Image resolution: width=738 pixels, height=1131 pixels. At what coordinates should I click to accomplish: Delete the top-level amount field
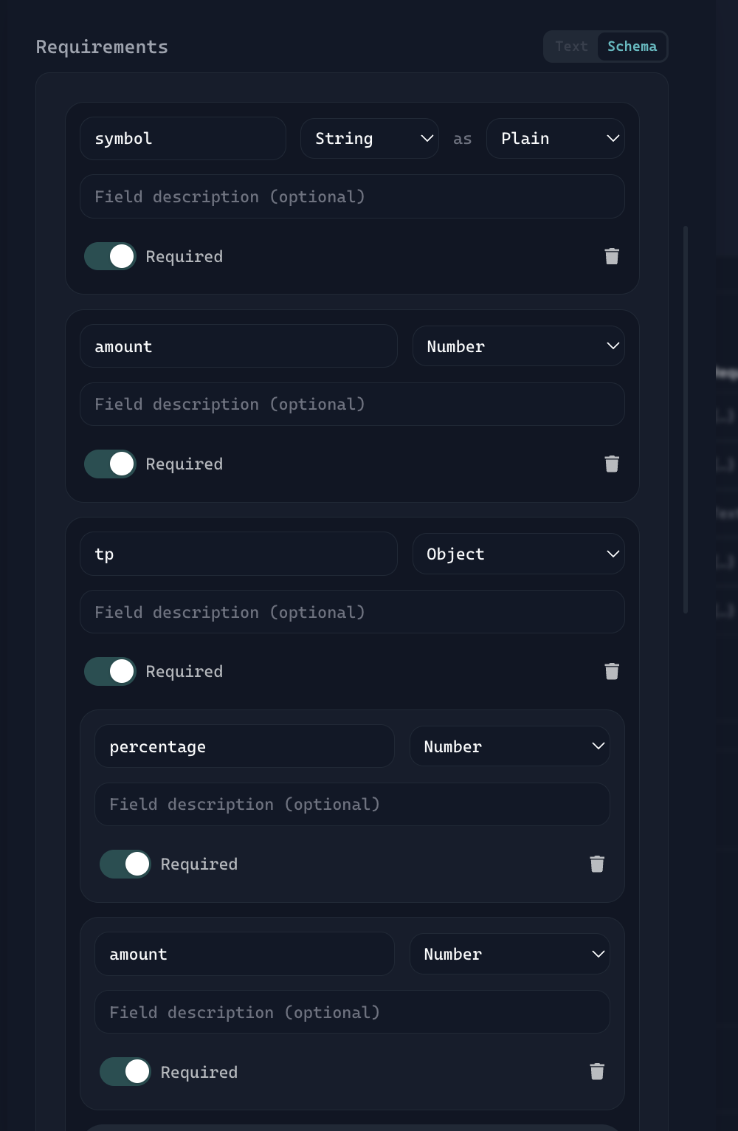[x=611, y=464]
